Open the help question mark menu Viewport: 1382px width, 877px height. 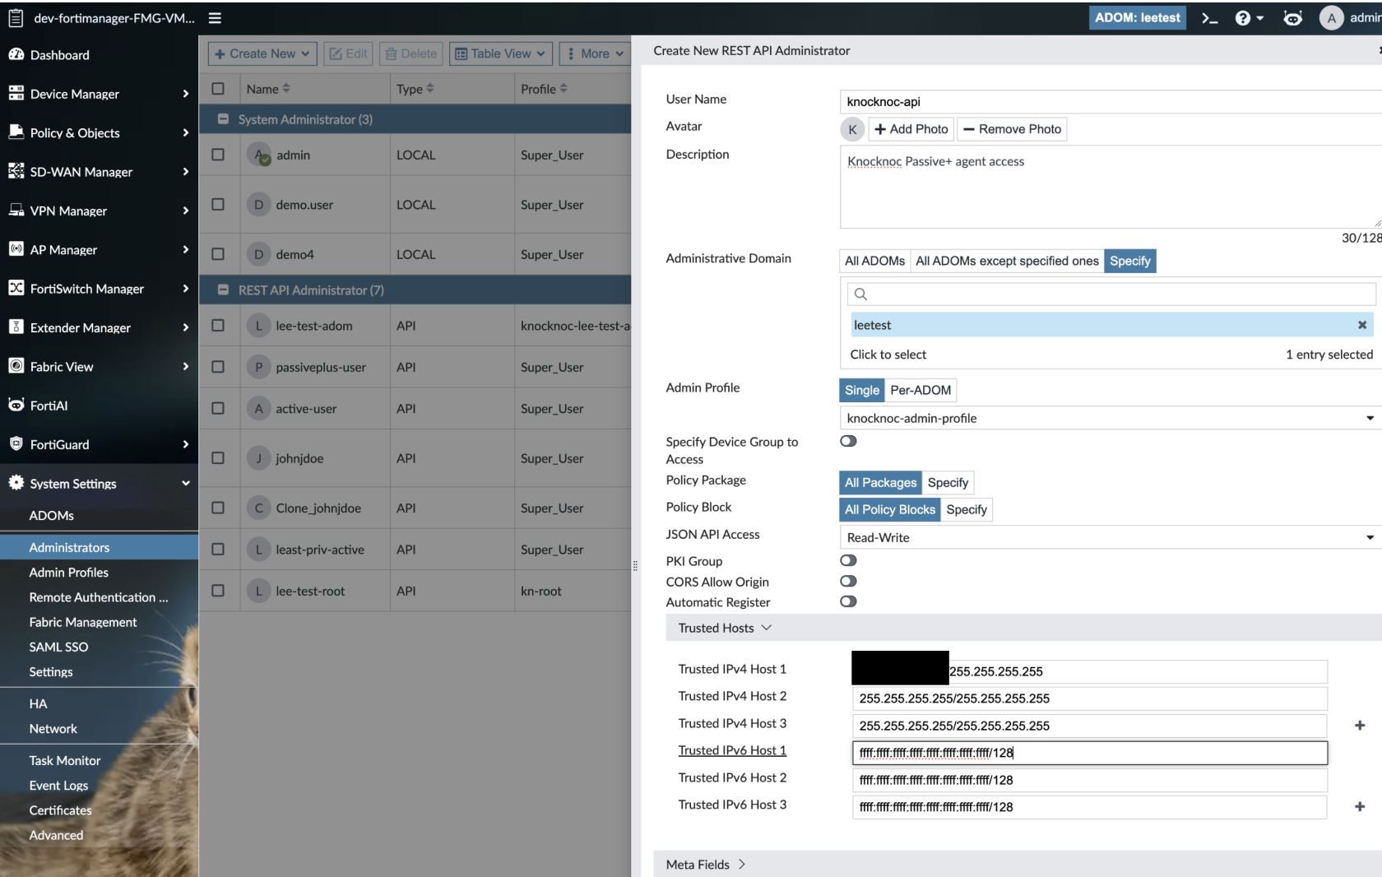(x=1249, y=18)
